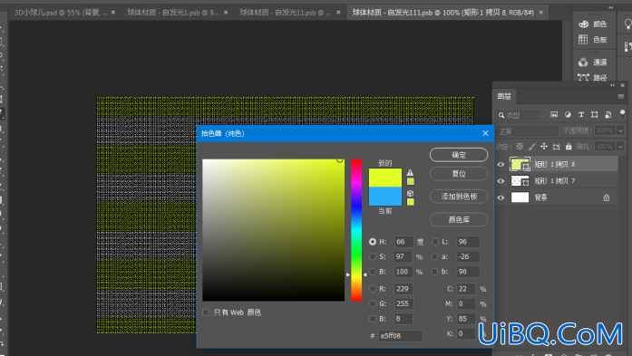Hide the 矩形 1 拷贝 8 layer

pyautogui.click(x=501, y=164)
